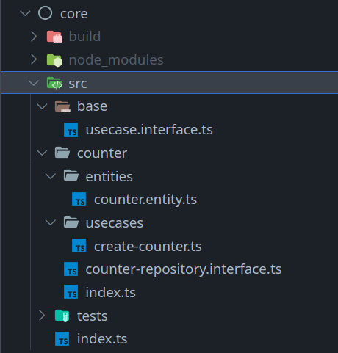Click TypeScript icon of create-counter.ts
338x353 pixels.
(x=79, y=246)
